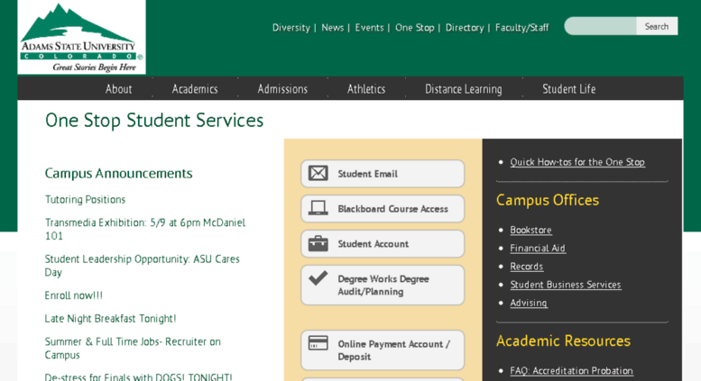Open the Faculty/Staff header link
The width and height of the screenshot is (701, 381).
point(521,28)
